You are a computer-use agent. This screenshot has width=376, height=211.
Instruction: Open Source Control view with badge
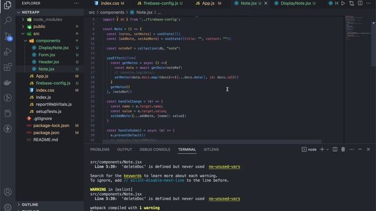8,36
